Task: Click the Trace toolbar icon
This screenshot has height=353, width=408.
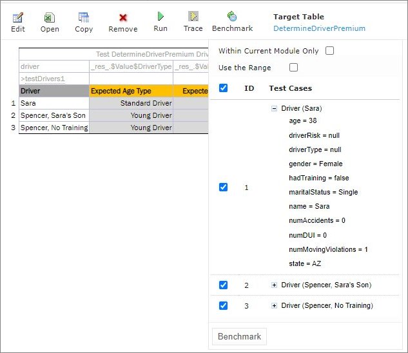Action: point(193,17)
